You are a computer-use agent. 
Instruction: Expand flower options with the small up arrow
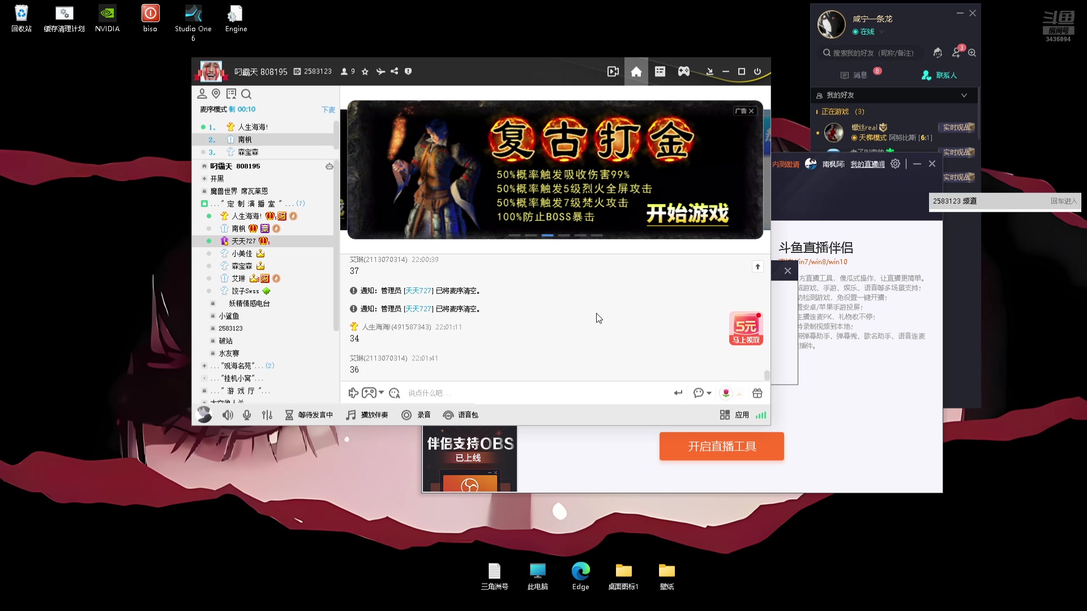click(x=739, y=394)
